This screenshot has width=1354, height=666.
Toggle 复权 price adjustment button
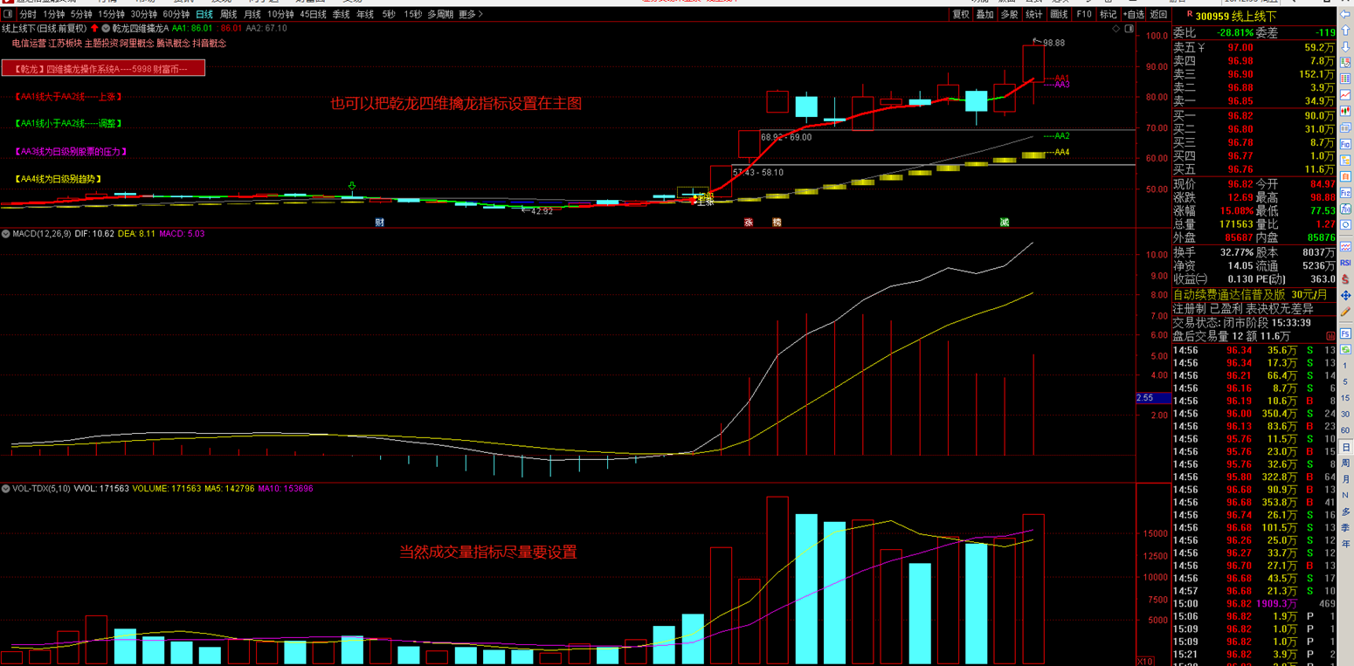coord(961,15)
